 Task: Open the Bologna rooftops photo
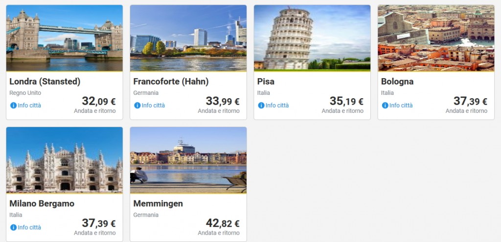click(x=435, y=38)
